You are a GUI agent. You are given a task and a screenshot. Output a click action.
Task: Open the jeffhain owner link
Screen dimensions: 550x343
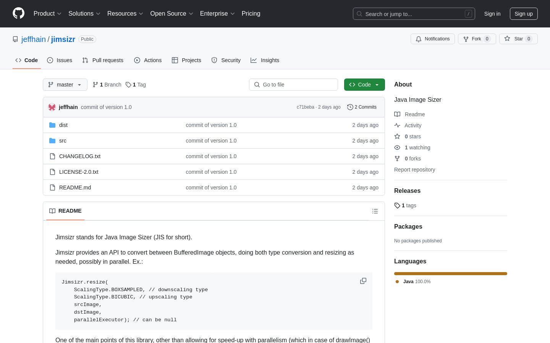point(34,39)
